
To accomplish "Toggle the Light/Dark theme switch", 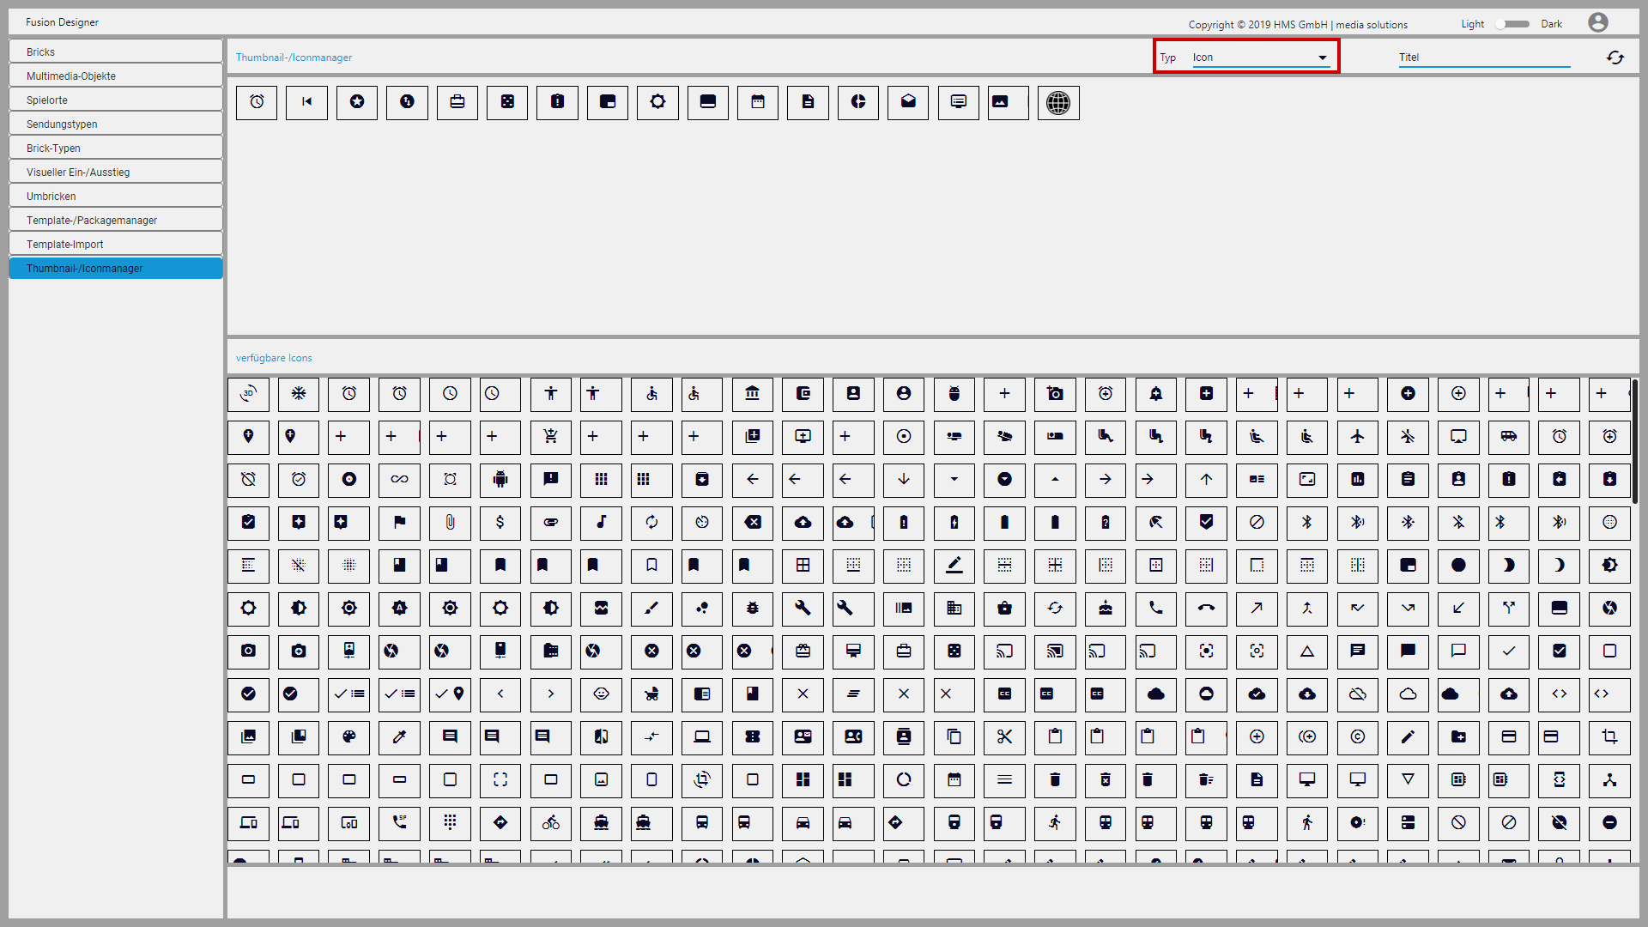I will click(x=1512, y=24).
